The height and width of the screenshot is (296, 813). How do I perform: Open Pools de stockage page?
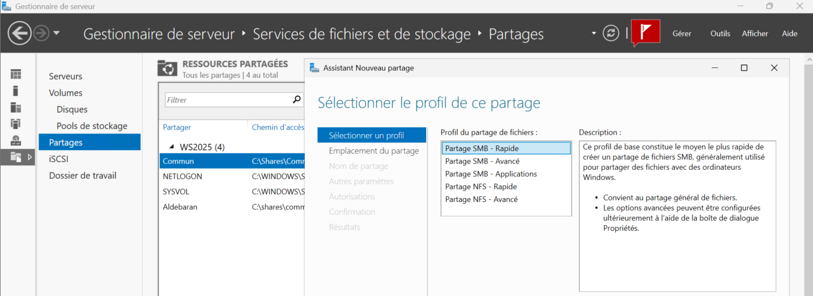point(92,126)
